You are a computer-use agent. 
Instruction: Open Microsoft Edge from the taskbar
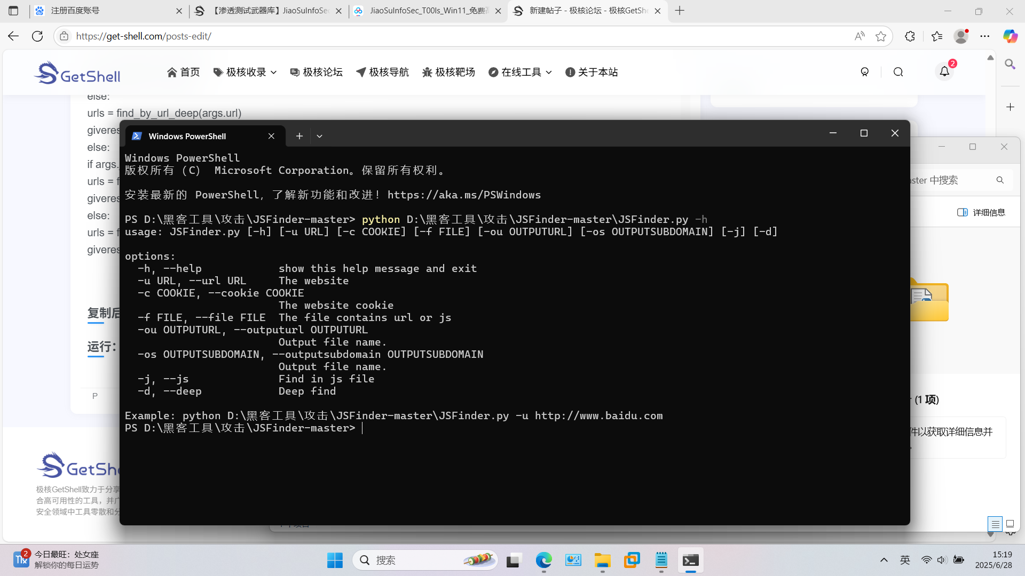point(543,560)
